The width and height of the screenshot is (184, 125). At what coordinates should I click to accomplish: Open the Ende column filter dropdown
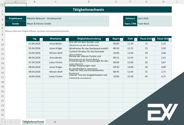[x=136, y=39]
